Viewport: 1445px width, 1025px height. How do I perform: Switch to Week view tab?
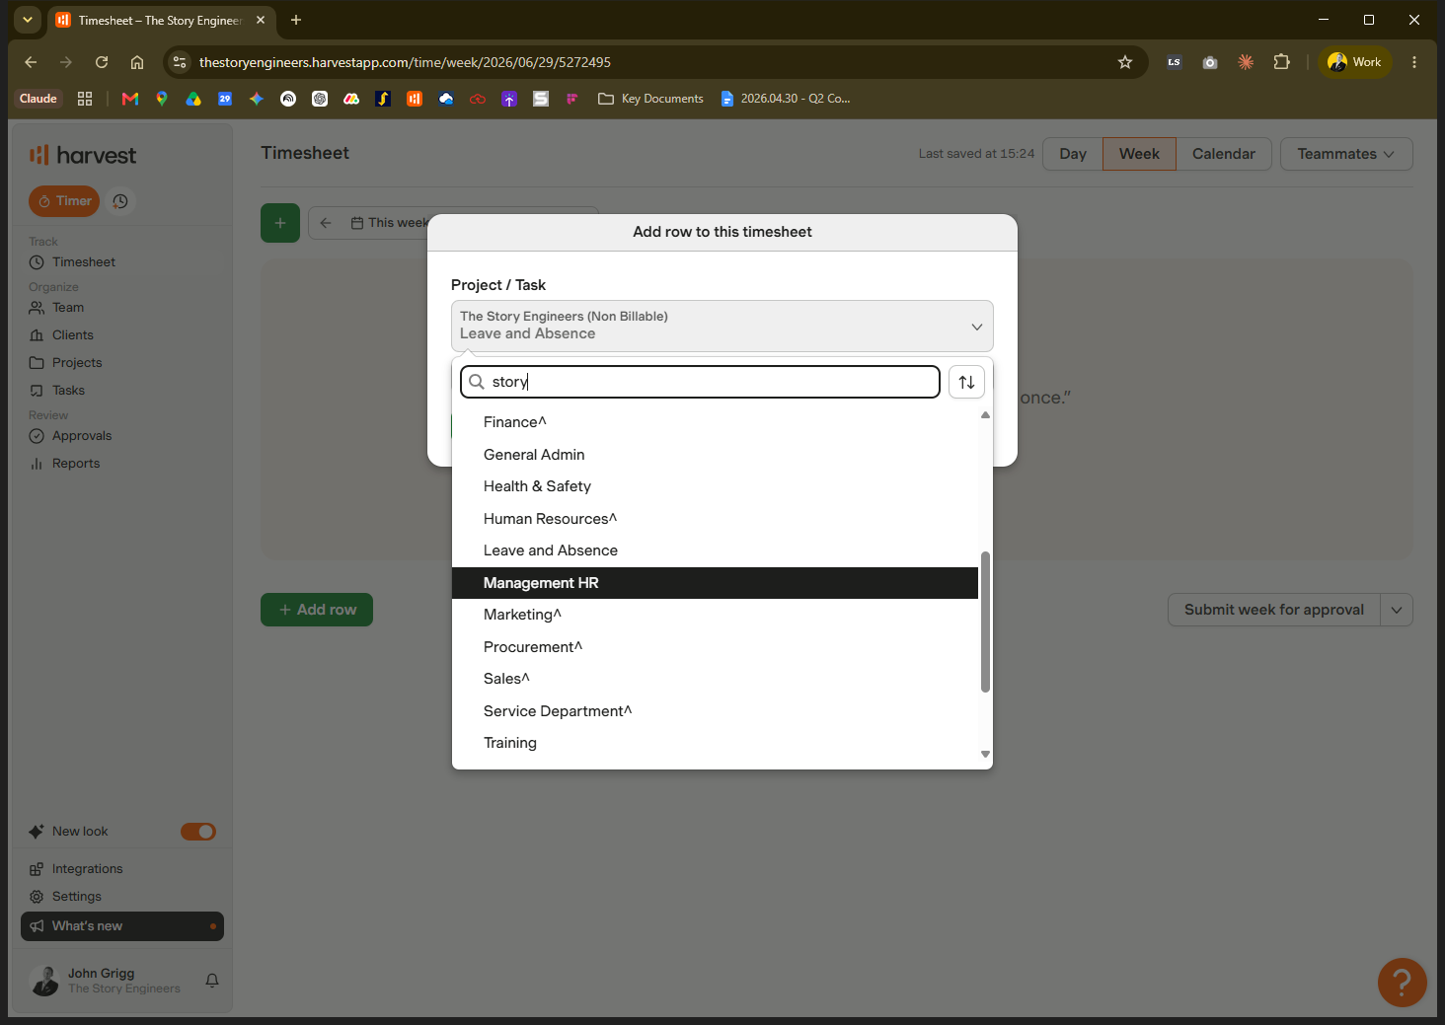(x=1139, y=154)
